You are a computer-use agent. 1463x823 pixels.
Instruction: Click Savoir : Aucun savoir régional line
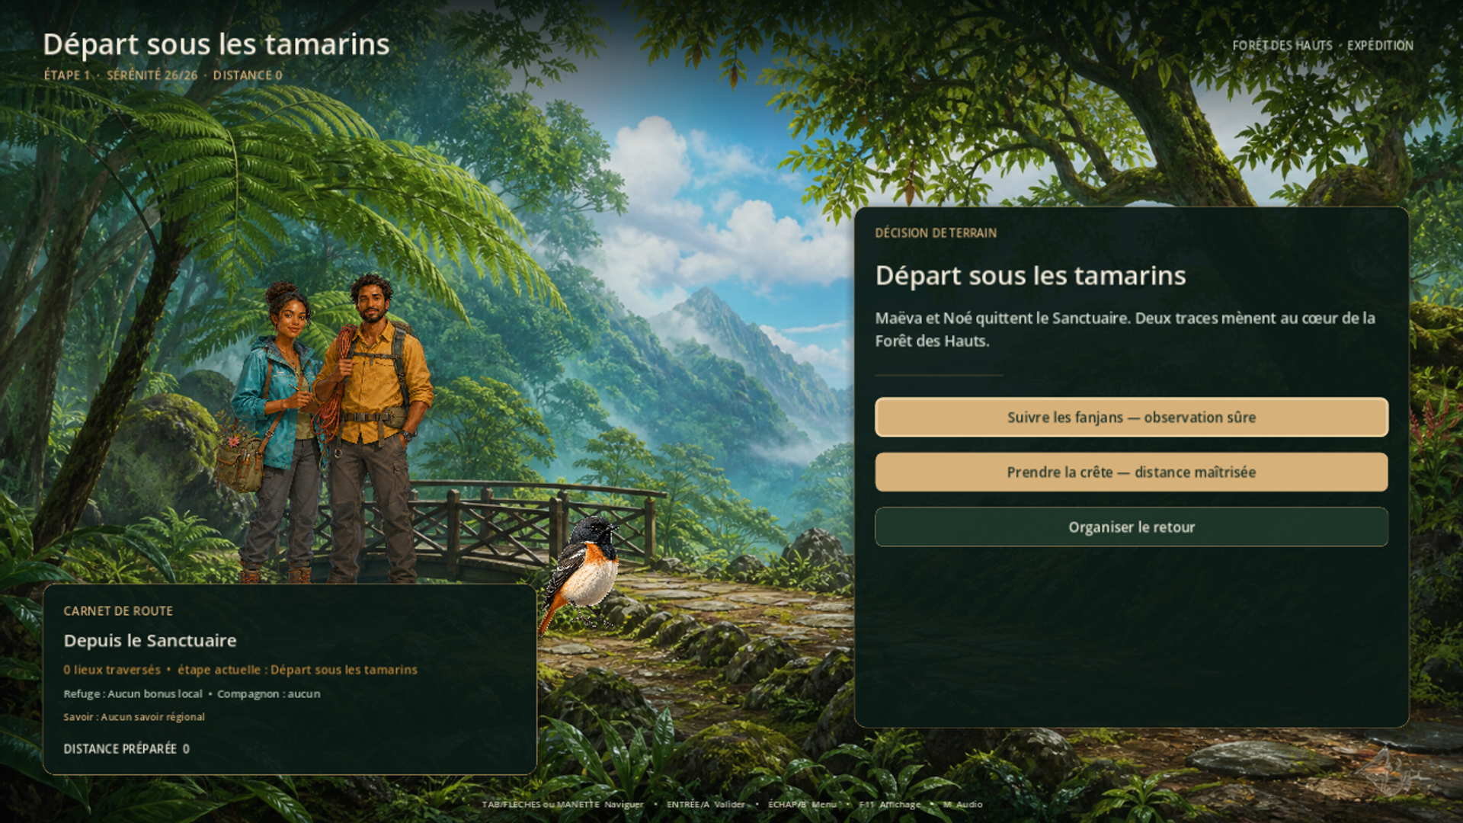[134, 716]
